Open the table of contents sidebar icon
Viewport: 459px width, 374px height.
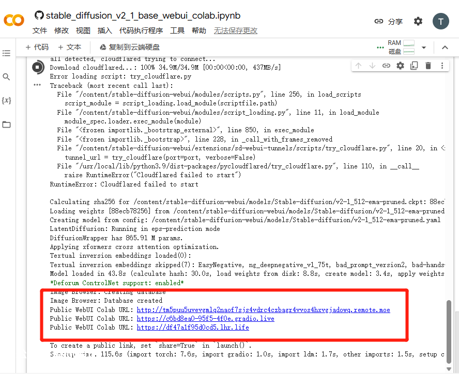[x=6, y=53]
